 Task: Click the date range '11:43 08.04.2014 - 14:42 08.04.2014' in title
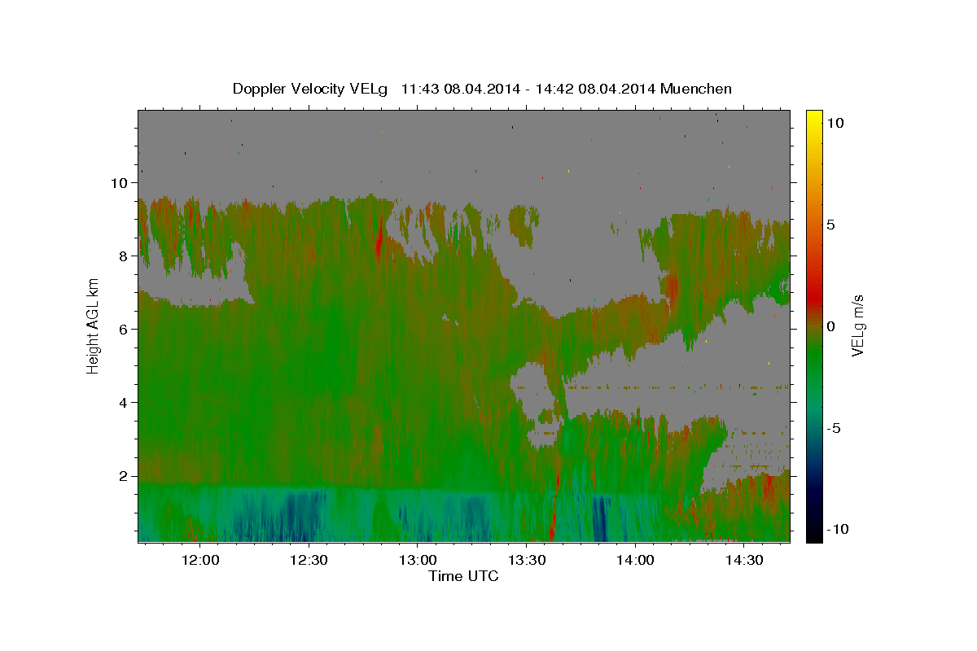pos(530,89)
